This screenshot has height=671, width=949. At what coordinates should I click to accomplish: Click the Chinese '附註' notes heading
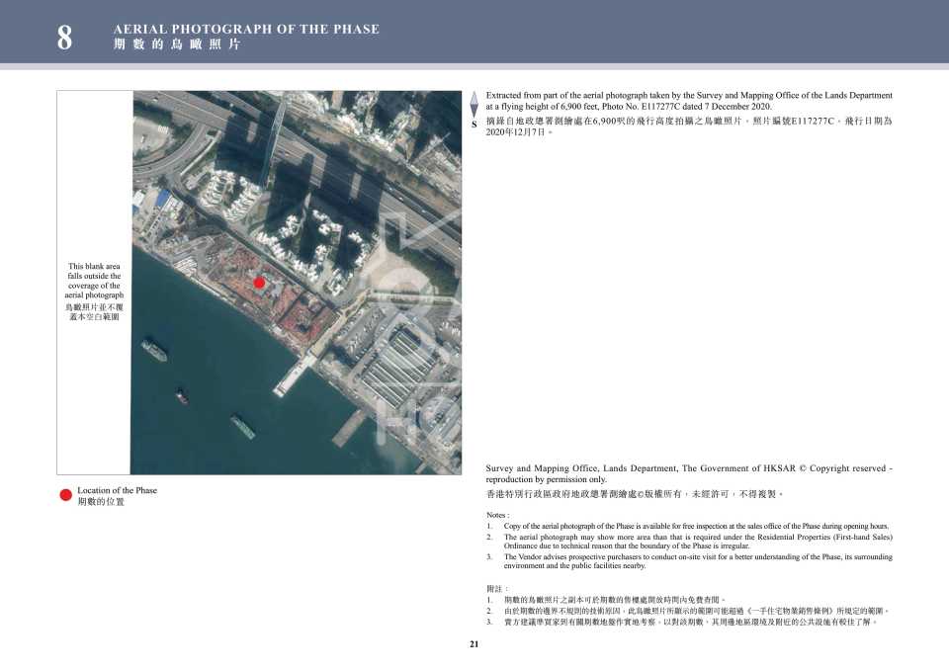497,588
